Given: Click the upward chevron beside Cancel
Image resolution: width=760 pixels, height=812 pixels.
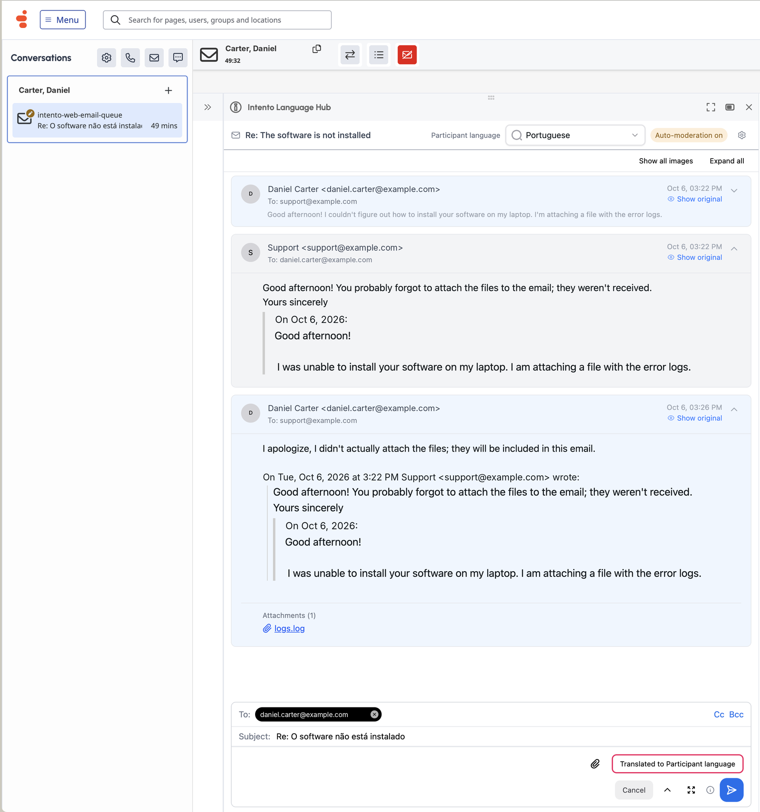Looking at the screenshot, I should pos(667,790).
